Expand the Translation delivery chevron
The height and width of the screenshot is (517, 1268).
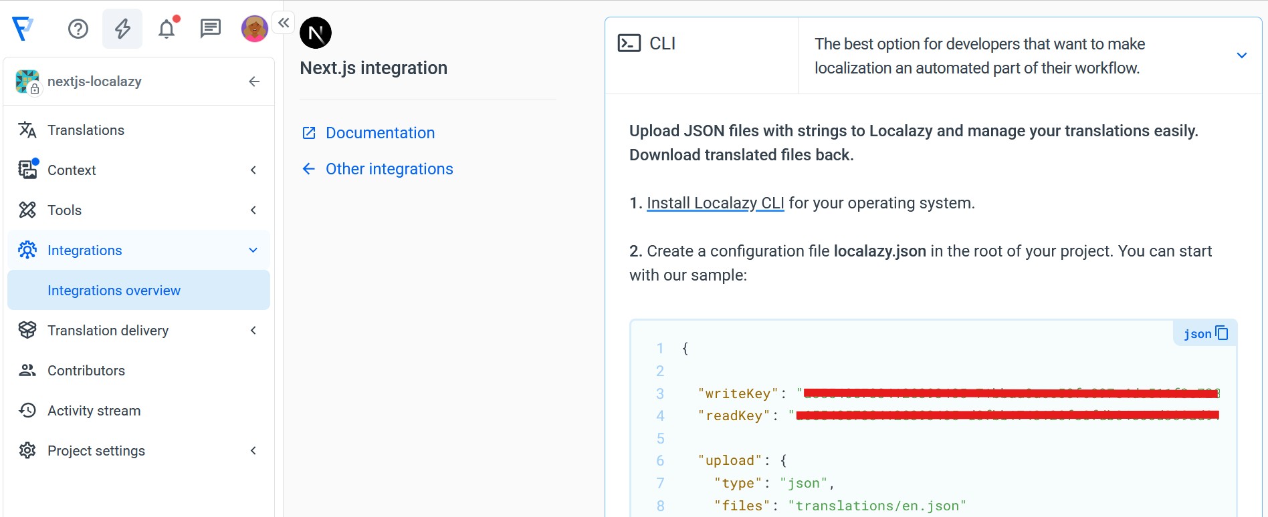tap(253, 330)
